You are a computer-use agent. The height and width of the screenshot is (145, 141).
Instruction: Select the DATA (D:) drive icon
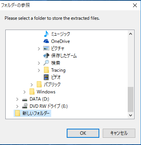point(25,99)
